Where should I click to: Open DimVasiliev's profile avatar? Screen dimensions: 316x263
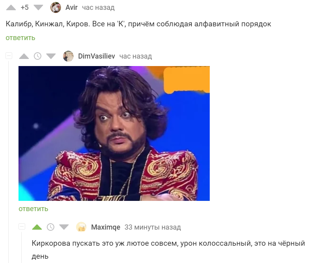68,56
